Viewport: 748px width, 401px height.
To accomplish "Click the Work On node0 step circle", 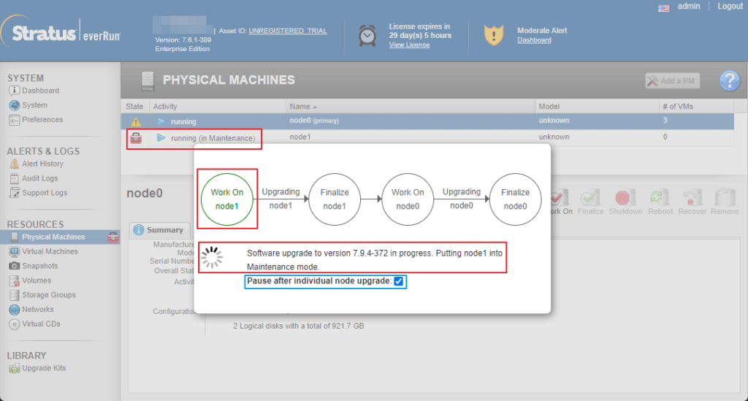I will 408,199.
